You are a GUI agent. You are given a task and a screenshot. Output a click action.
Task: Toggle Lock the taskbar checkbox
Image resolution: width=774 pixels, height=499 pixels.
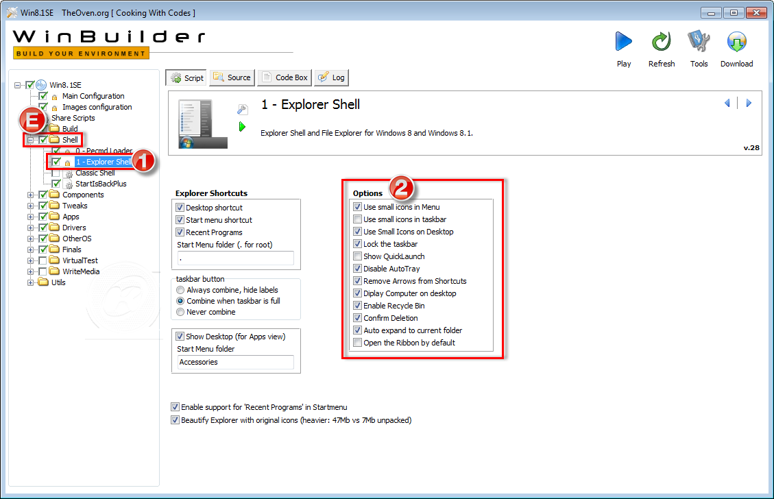coord(358,244)
